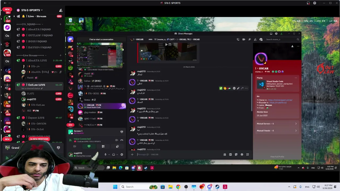
Task: Toggle headphone deafen in streamed user panel
Action: [114, 154]
